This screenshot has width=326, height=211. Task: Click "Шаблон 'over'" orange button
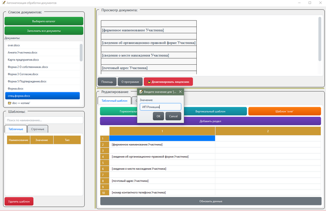pos(284,111)
